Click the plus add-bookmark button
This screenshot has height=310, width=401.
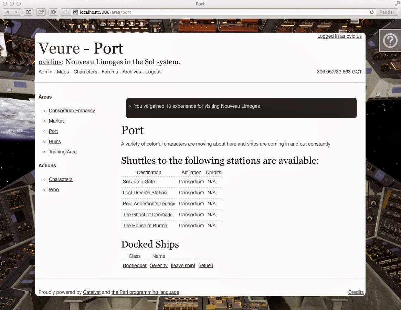(66, 12)
